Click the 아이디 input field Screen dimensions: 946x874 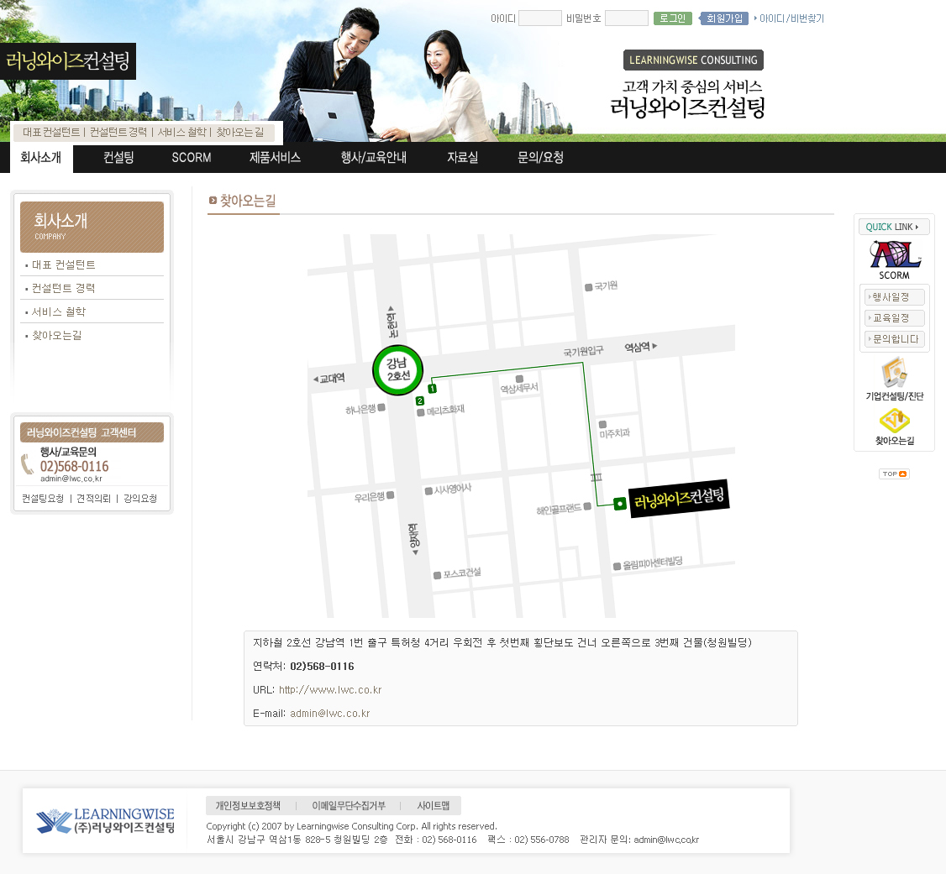539,18
